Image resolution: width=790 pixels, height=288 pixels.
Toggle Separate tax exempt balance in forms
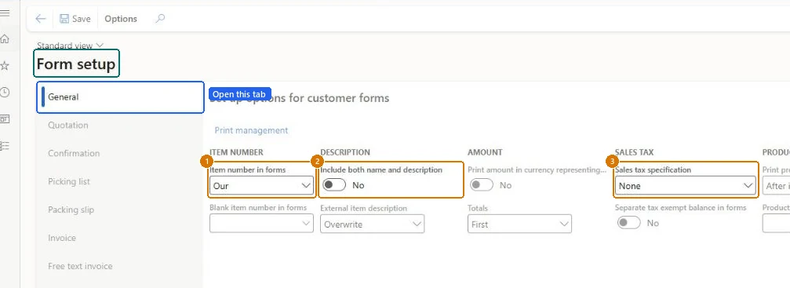[628, 223]
